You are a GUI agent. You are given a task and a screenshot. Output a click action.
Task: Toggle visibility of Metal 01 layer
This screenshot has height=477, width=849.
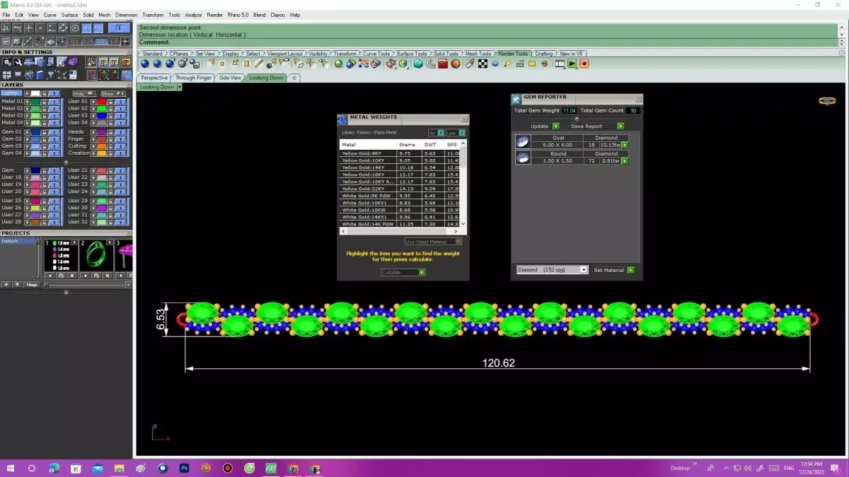54,102
